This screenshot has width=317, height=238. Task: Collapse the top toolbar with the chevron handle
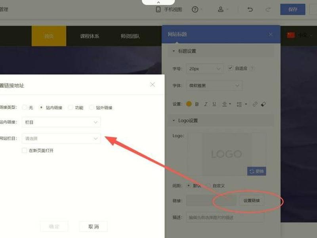(x=158, y=2)
